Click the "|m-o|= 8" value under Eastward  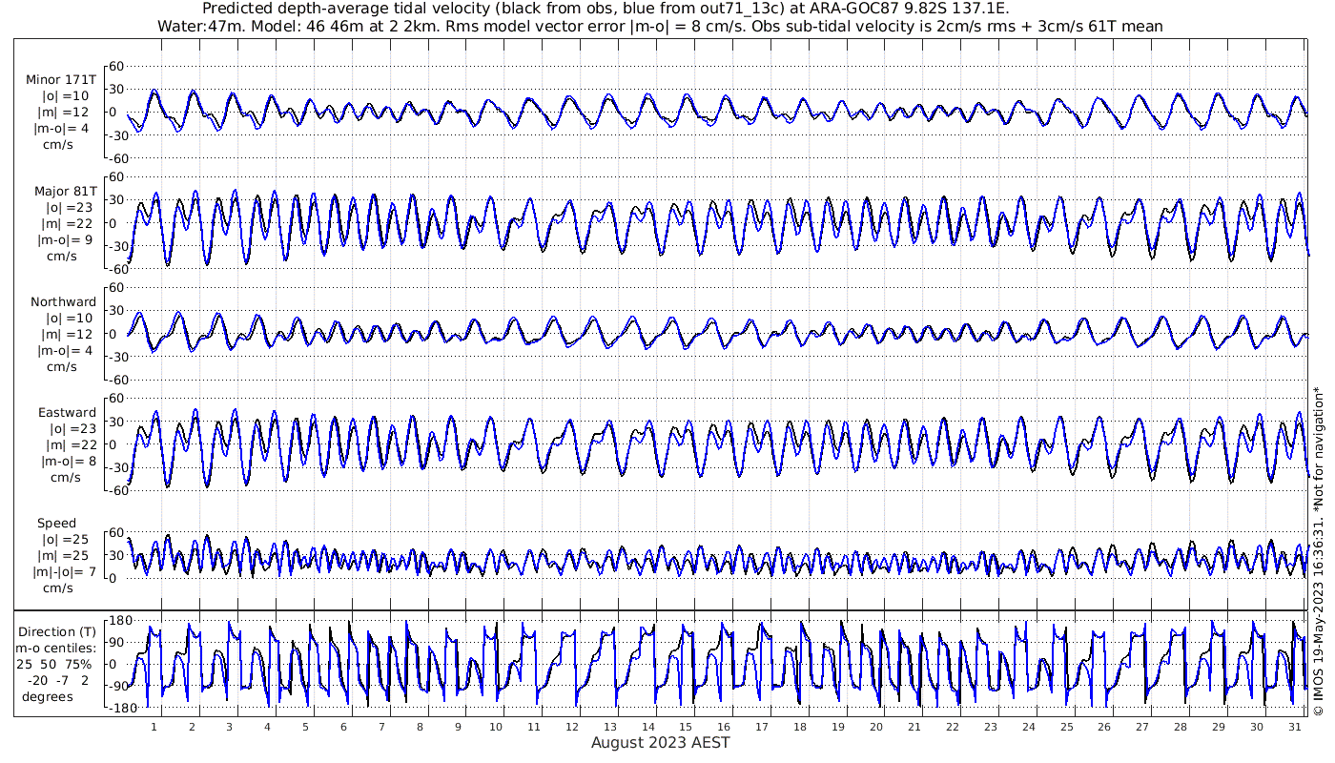click(x=67, y=461)
